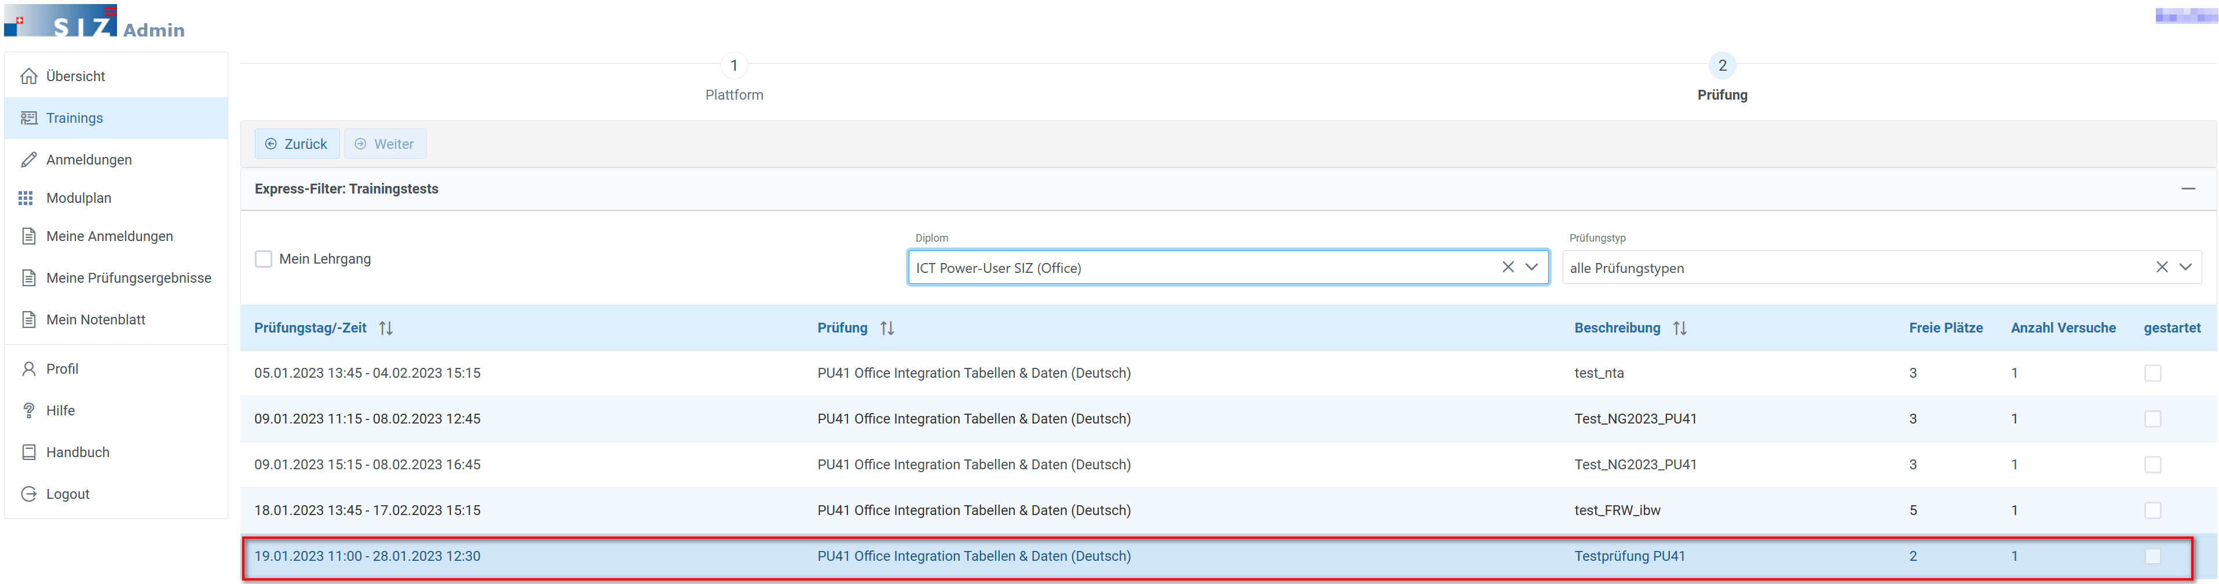Screen dimensions: 2219x584
Task: Open Anmeldungen in the sidebar
Action: click(x=116, y=159)
